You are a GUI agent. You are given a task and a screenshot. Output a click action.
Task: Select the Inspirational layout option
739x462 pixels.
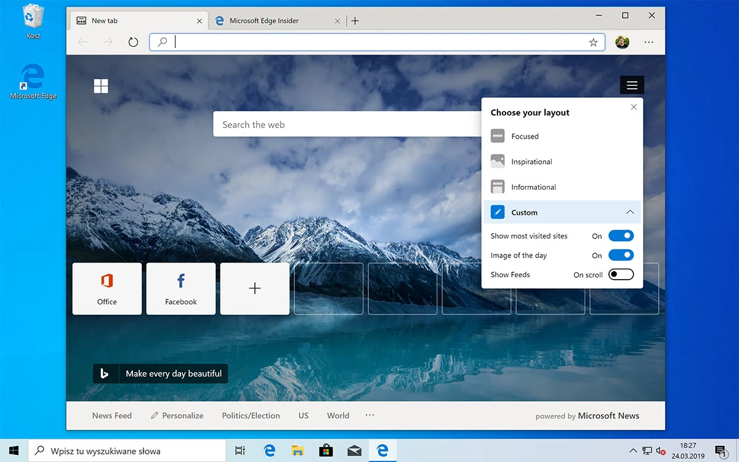(x=562, y=161)
